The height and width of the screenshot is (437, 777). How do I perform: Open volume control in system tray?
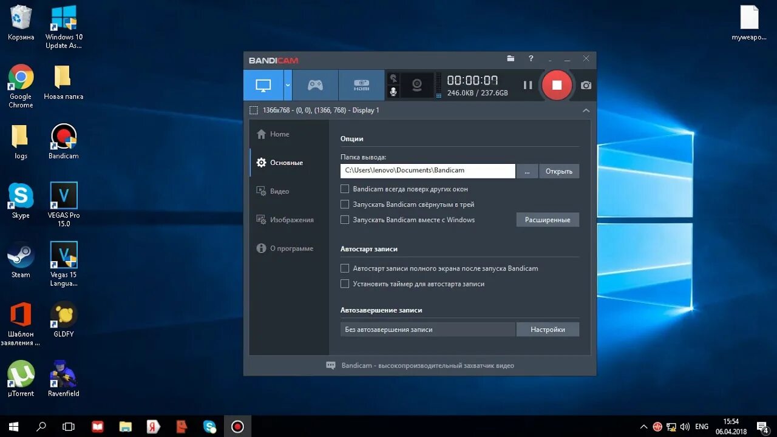[x=685, y=427]
